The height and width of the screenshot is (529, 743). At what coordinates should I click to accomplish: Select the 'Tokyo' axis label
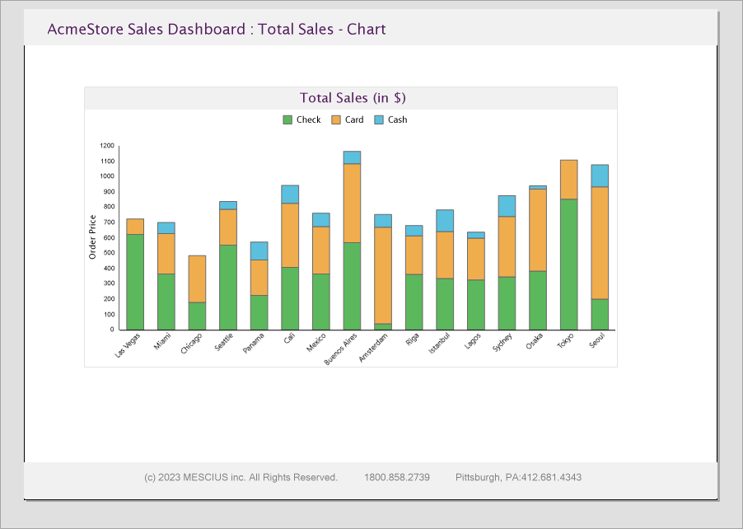[x=565, y=341]
